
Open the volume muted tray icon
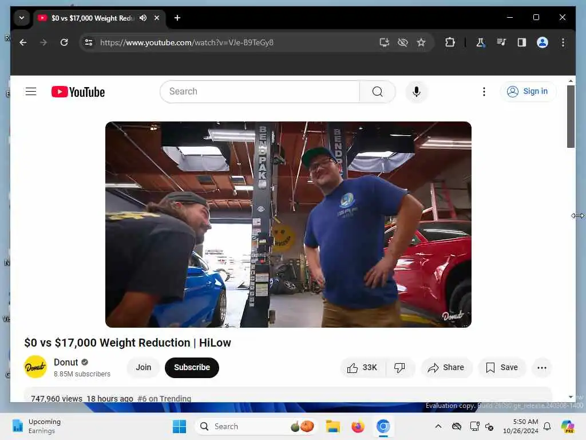(x=489, y=426)
